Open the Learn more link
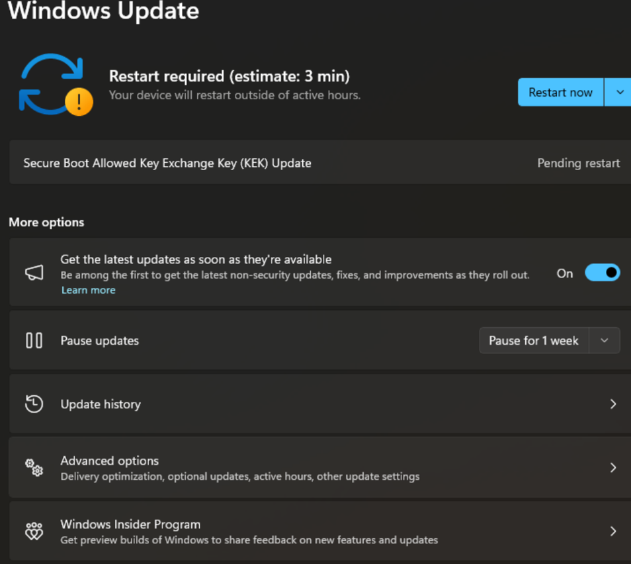 [88, 290]
